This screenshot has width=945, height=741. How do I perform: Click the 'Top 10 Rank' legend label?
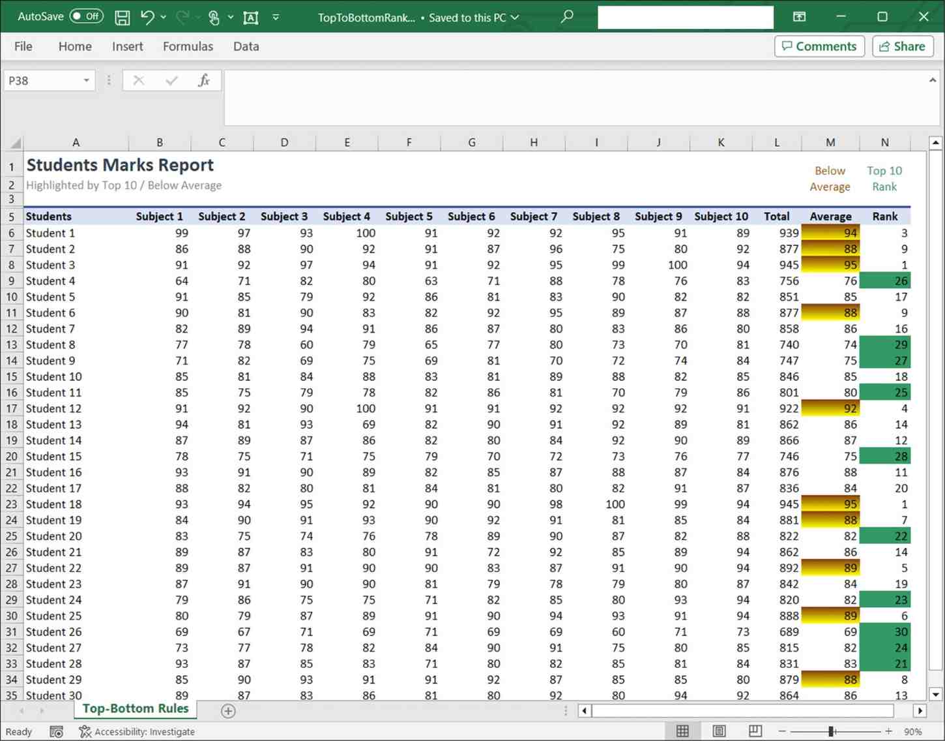884,179
